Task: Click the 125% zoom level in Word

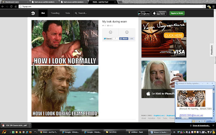Action: point(209,121)
